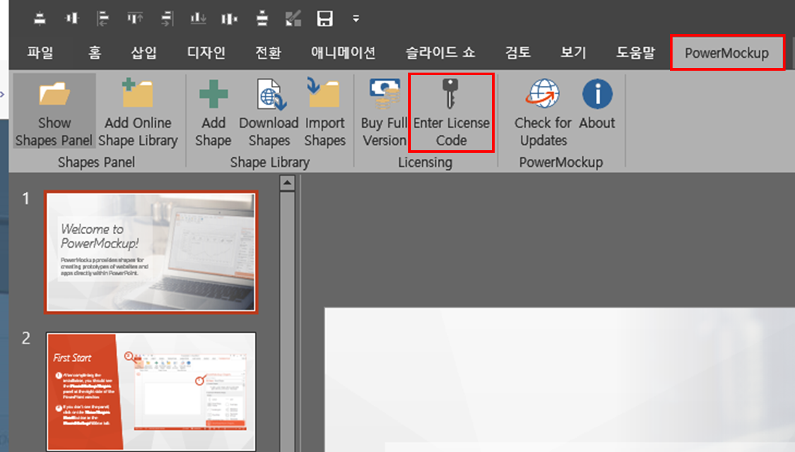The width and height of the screenshot is (795, 452).
Task: Open the Customize Quick Access Toolbar dropdown
Action: click(356, 19)
